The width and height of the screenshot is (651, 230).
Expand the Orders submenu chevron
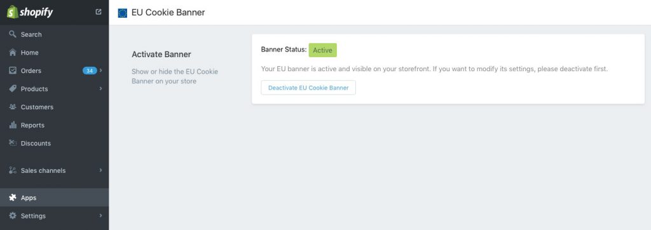pyautogui.click(x=101, y=71)
